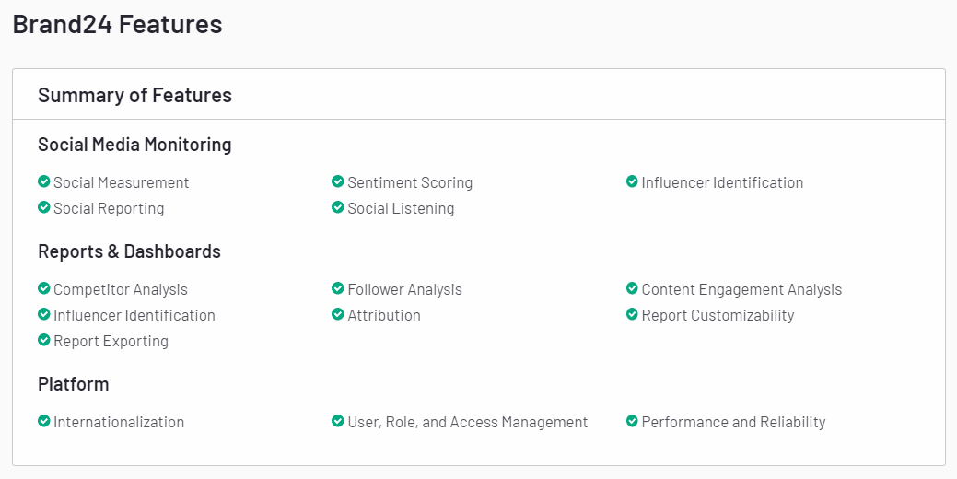The height and width of the screenshot is (479, 957).
Task: Click the Summary of Features panel header
Action: click(x=134, y=95)
